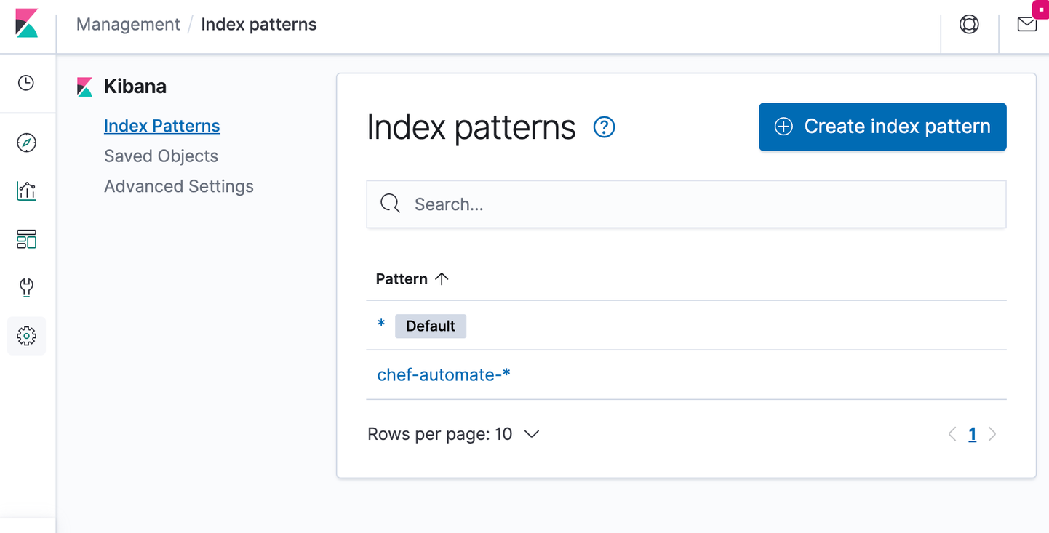Screen dimensions: 1049x533
Task: Click the index pattern Search field
Action: (x=686, y=204)
